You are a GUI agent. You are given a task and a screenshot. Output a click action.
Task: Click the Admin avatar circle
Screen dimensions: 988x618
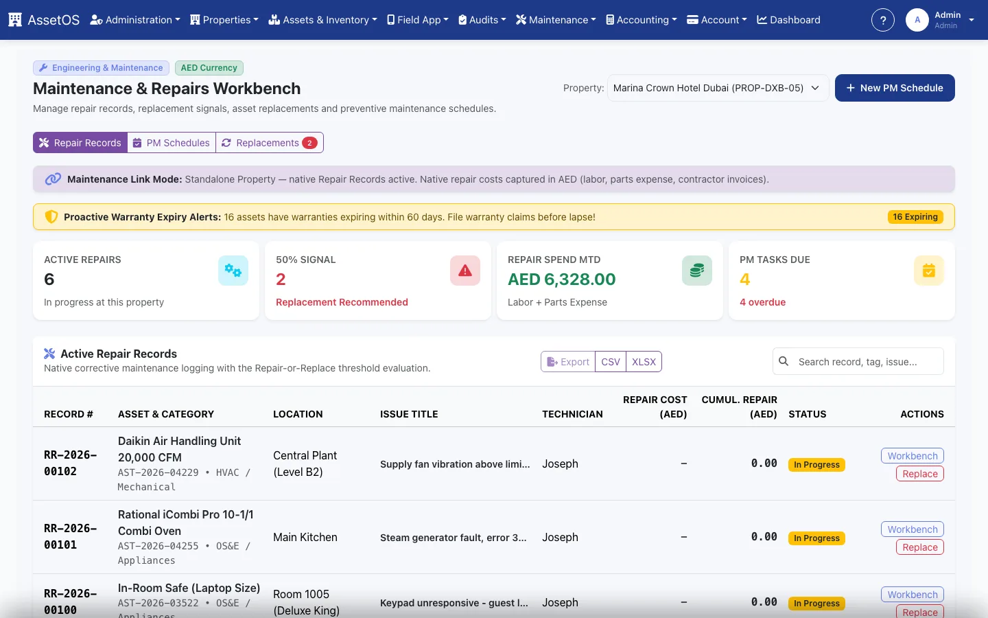pos(917,20)
